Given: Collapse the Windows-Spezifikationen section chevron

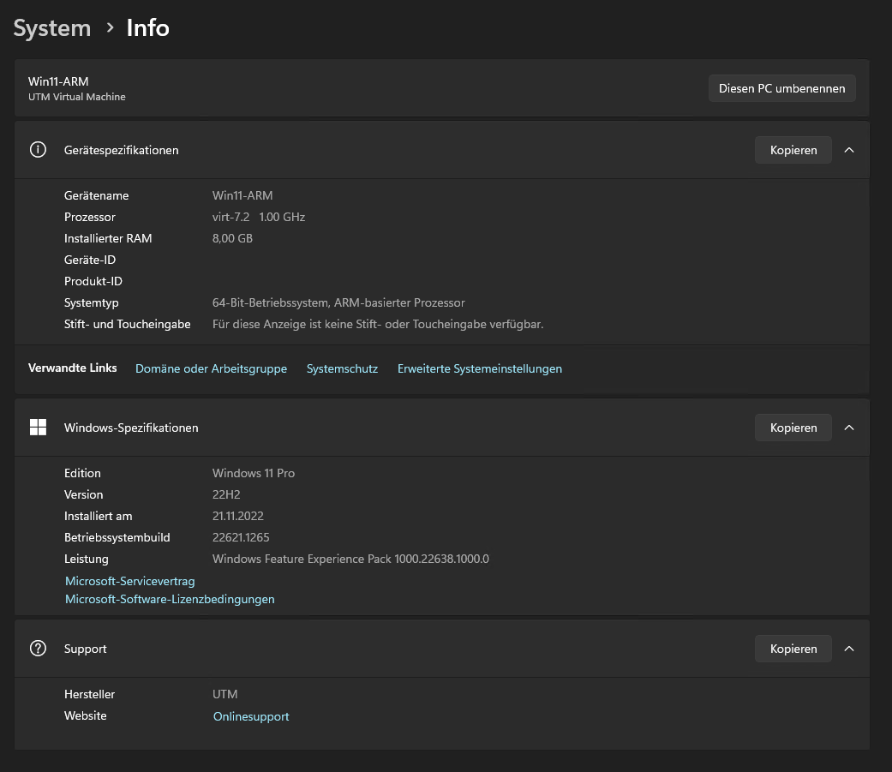Looking at the screenshot, I should pyautogui.click(x=849, y=428).
